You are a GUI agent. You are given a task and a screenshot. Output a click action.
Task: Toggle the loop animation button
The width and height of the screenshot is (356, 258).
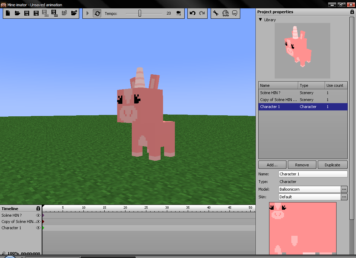coord(97,13)
